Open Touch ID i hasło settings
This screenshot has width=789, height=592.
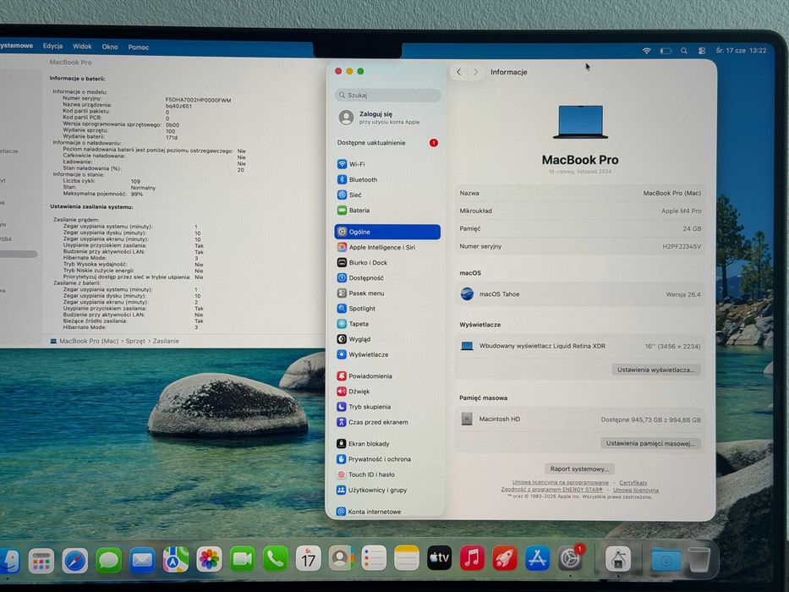(387, 474)
